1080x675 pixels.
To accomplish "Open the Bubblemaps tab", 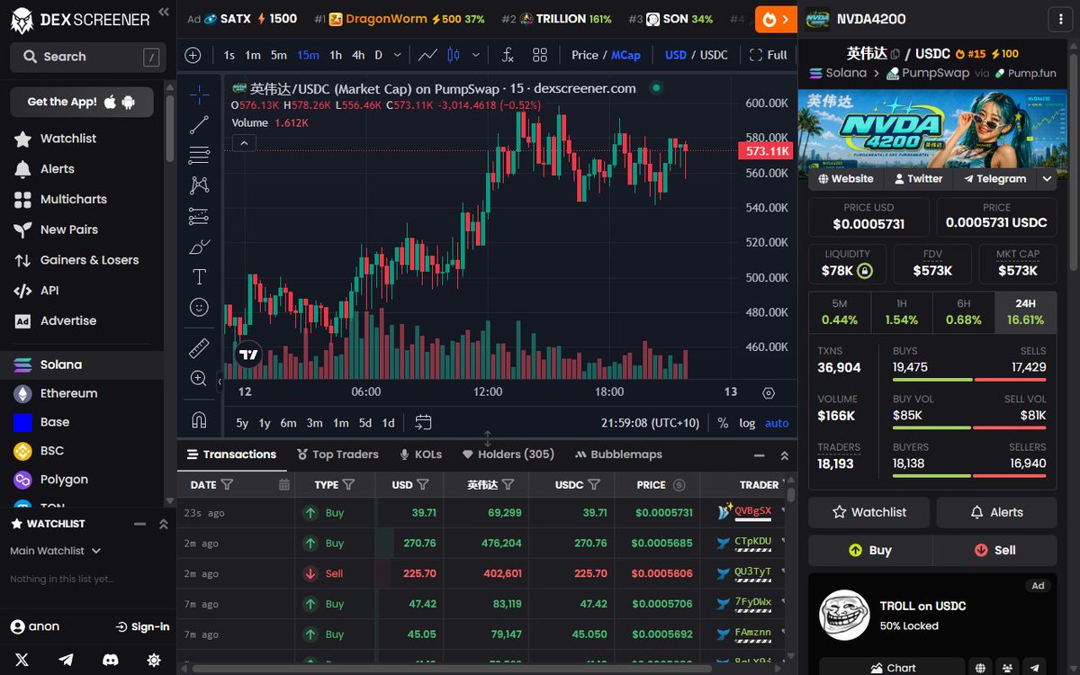I will tap(618, 454).
